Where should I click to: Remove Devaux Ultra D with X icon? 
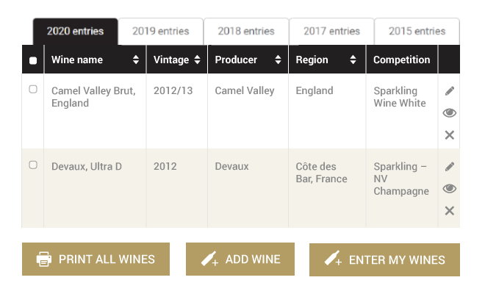coord(450,211)
